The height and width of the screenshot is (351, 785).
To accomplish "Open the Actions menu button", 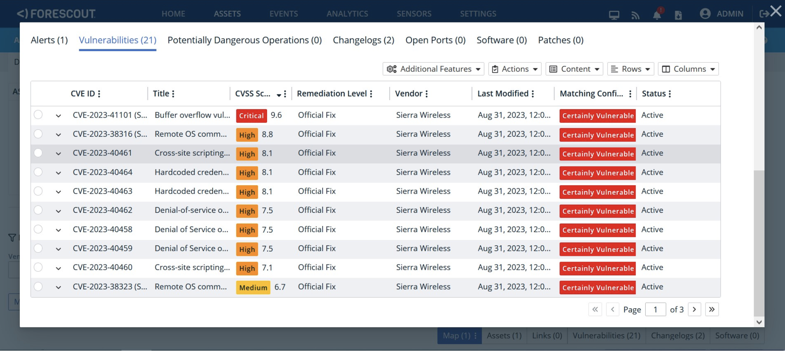I will (x=514, y=69).
